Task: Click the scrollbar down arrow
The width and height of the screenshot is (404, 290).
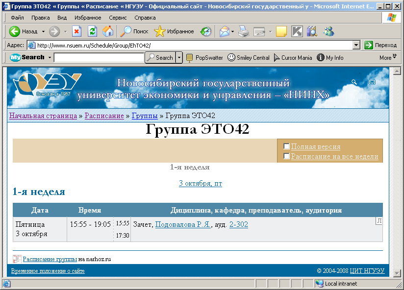Action: [x=397, y=273]
